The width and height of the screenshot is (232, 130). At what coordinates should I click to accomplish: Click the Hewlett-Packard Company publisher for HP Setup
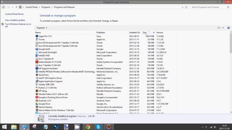tap(109, 91)
